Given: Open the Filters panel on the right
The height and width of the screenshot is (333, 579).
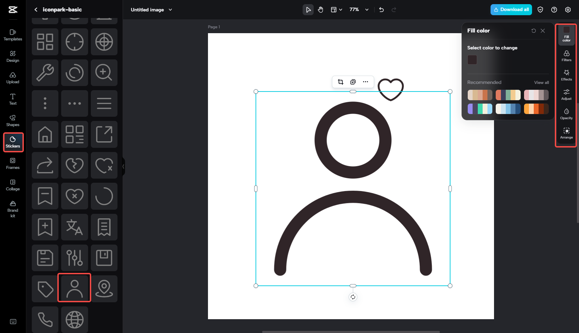Looking at the screenshot, I should tap(566, 55).
